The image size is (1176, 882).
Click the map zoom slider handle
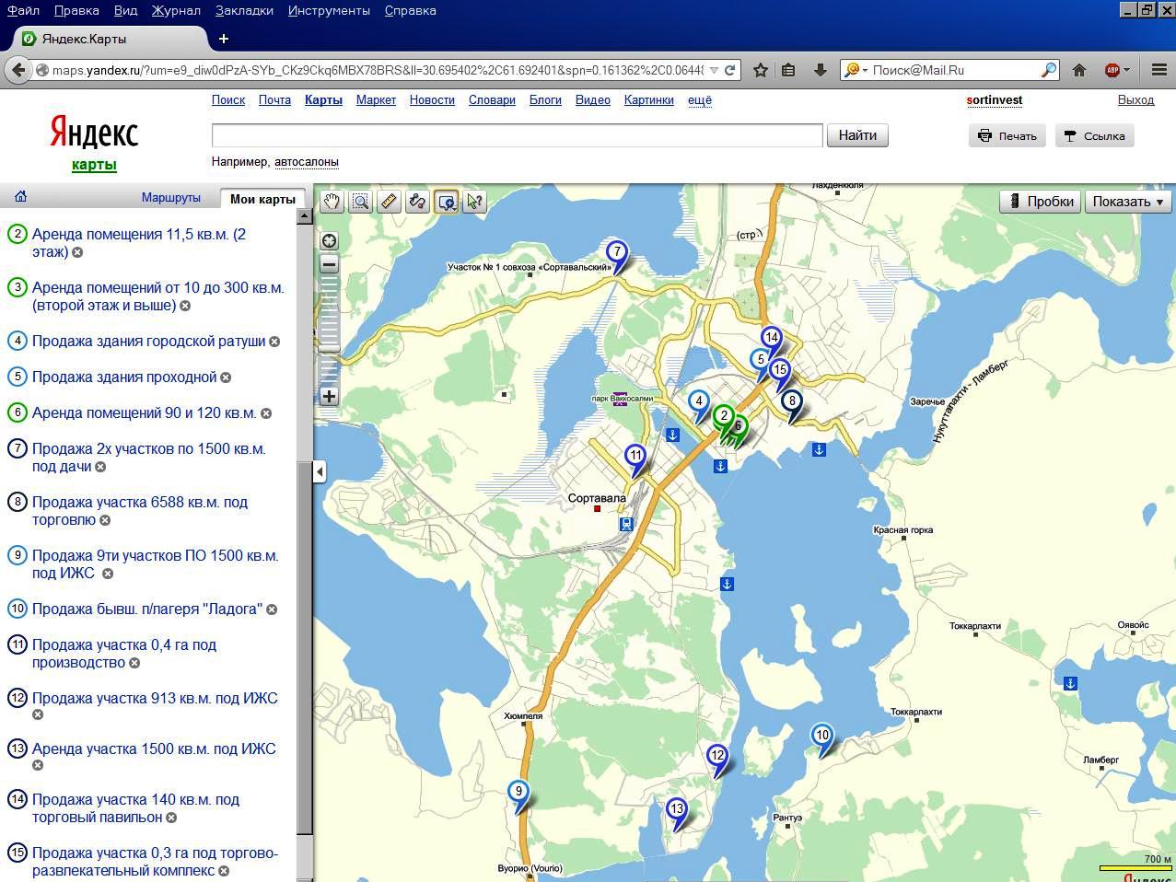click(329, 348)
